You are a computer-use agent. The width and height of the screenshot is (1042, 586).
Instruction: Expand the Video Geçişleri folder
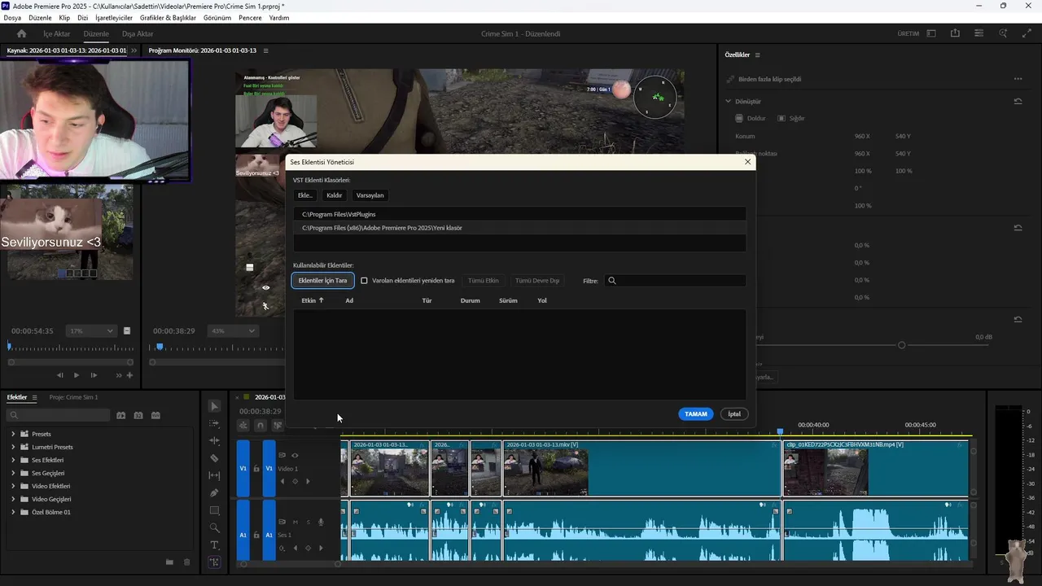13,499
